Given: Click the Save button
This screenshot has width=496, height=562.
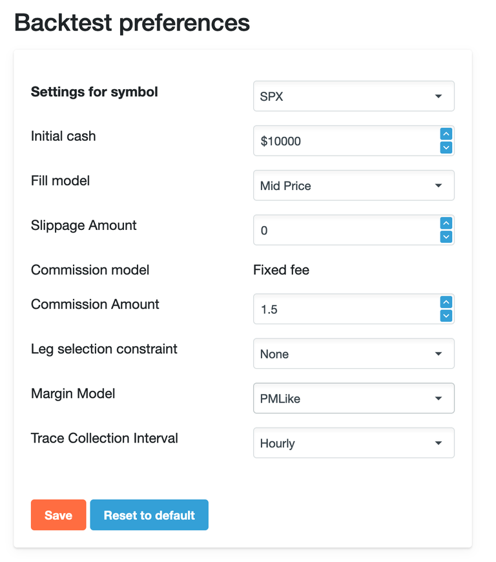Looking at the screenshot, I should click(58, 515).
